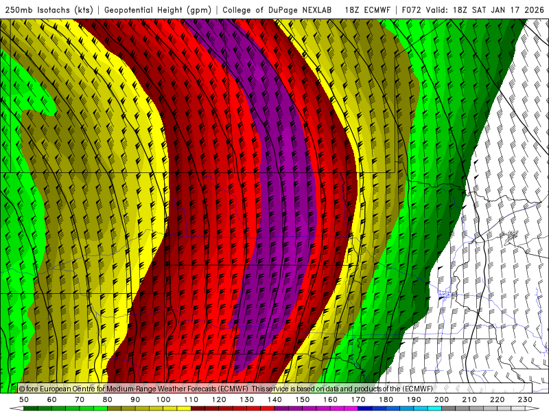Image resolution: width=549 pixels, height=412 pixels.
Task: Click the 'Geopotential Height (gpm)' title text
Action: (158, 10)
